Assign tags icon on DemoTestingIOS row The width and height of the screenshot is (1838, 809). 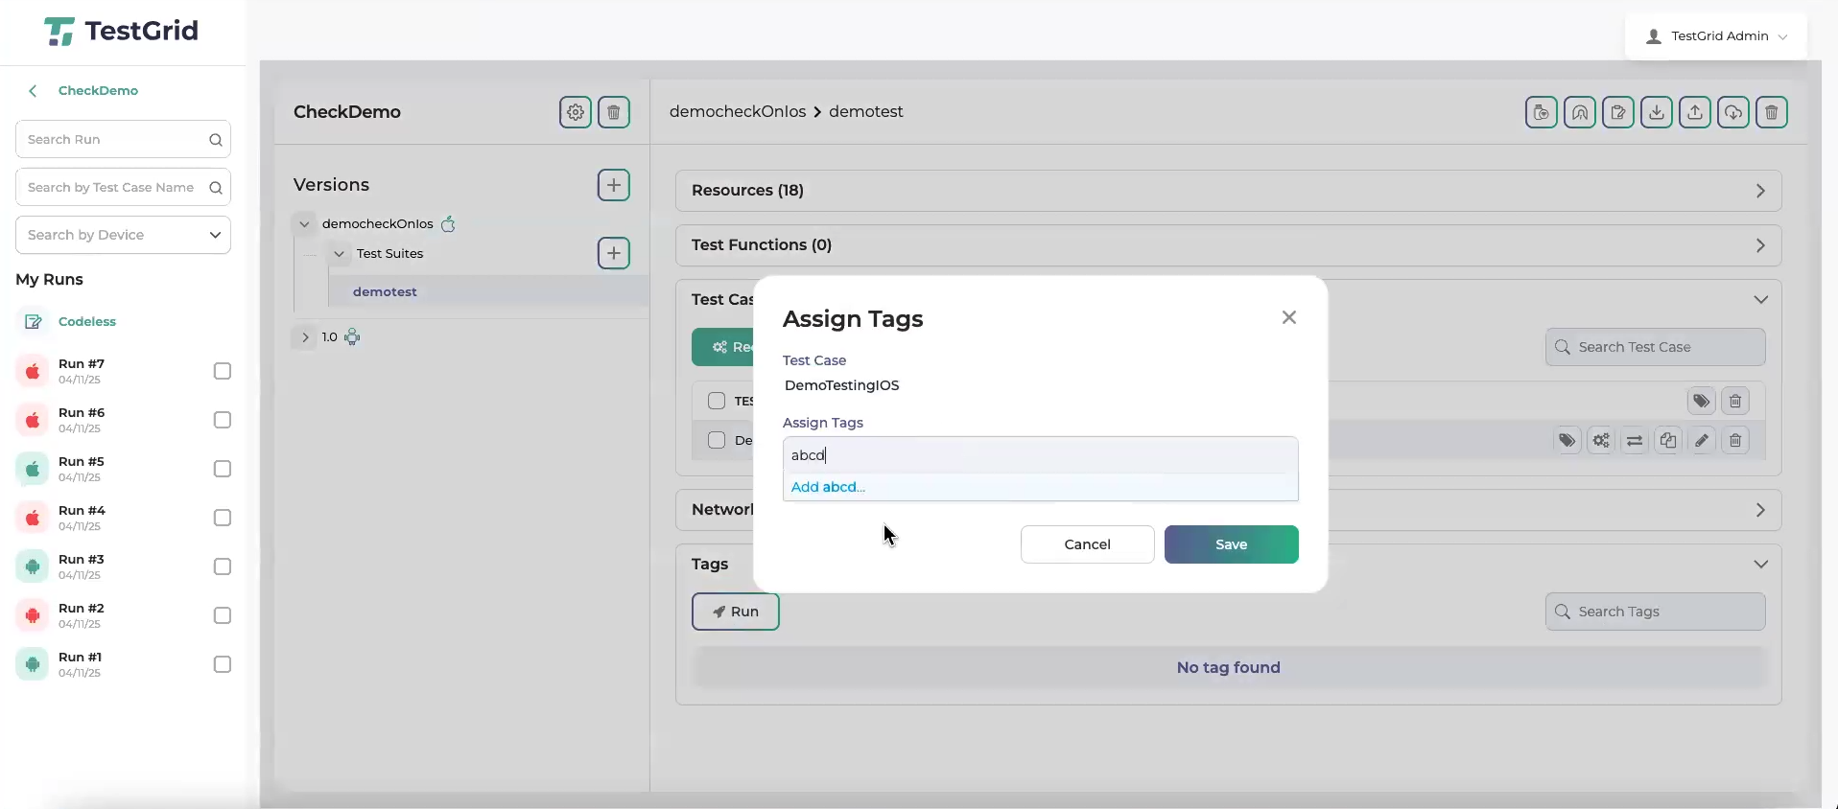tap(1567, 441)
